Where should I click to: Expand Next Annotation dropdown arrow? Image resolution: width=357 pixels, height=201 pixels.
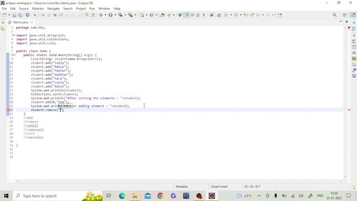point(230,15)
